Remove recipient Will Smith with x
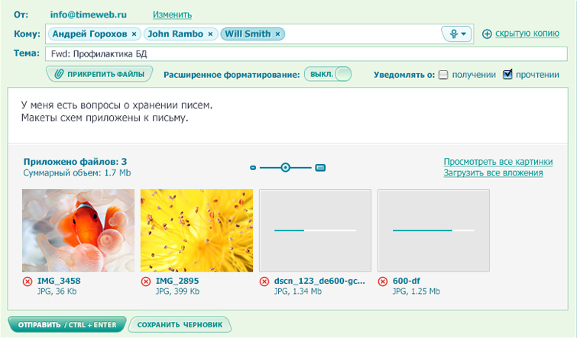 [x=278, y=34]
